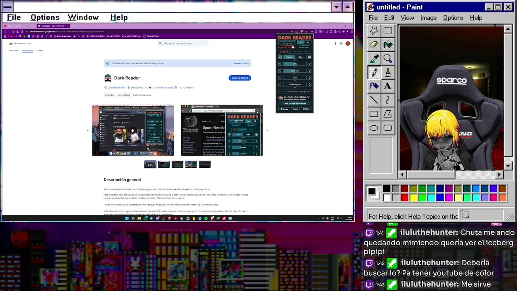
Task: Increase Brillo with the right arrow
Action: coord(309,64)
